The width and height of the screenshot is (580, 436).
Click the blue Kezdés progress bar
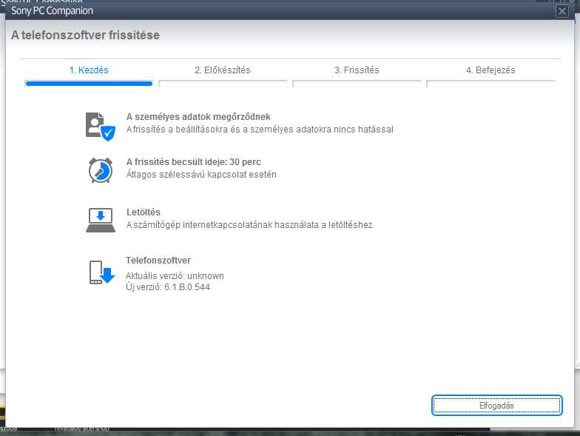tap(89, 84)
